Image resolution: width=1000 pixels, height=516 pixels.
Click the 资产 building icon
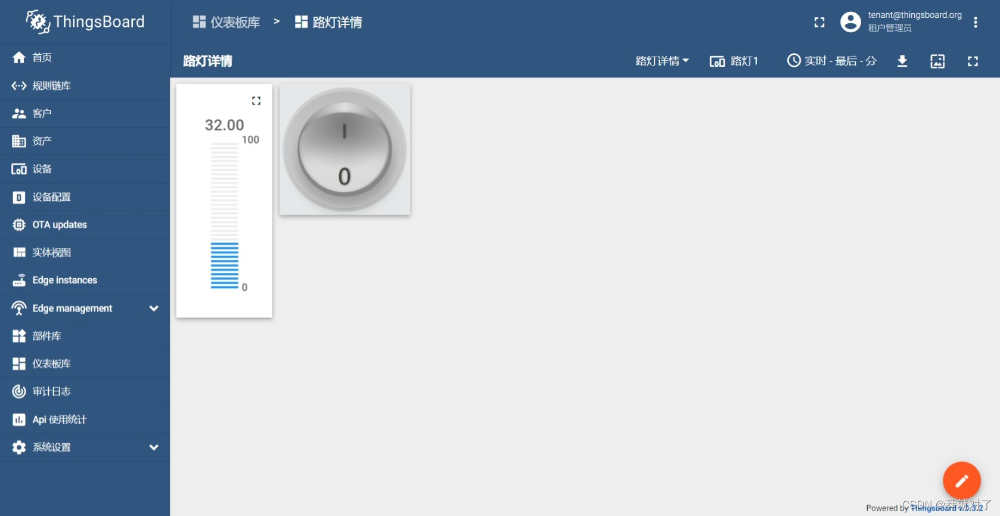click(19, 141)
